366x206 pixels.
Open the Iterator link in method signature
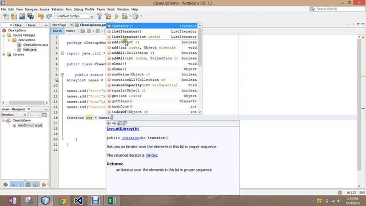(130, 138)
